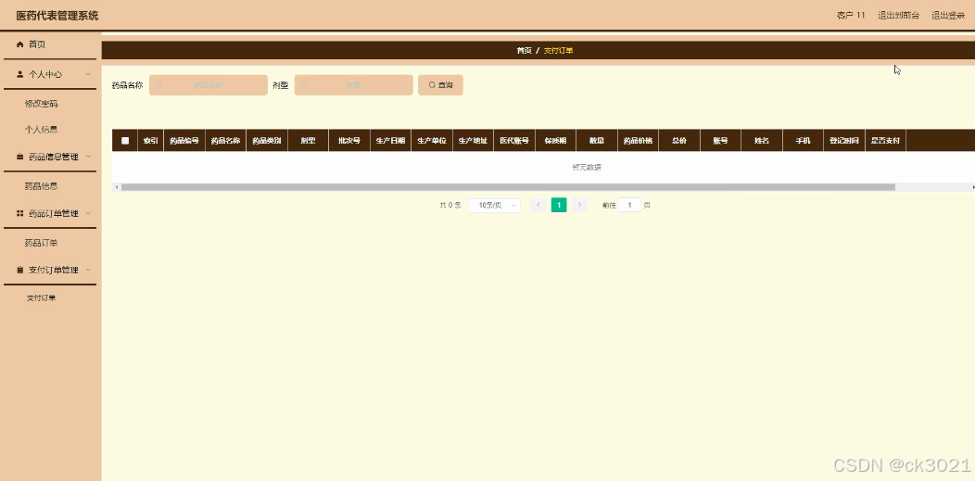The height and width of the screenshot is (481, 975).
Task: Click the 保质期 column header
Action: [555, 141]
